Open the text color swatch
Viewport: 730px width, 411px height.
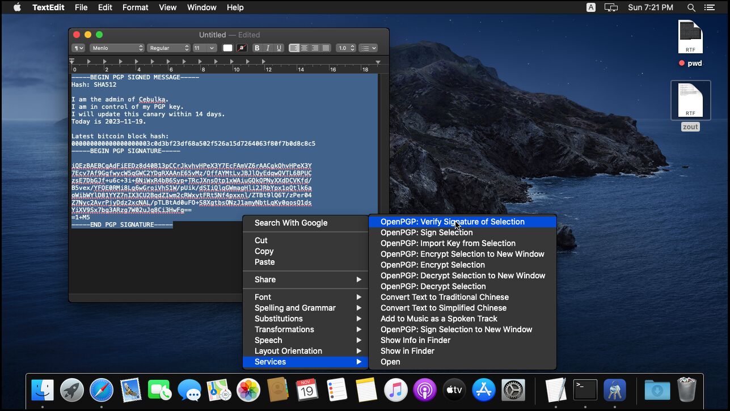(x=227, y=48)
